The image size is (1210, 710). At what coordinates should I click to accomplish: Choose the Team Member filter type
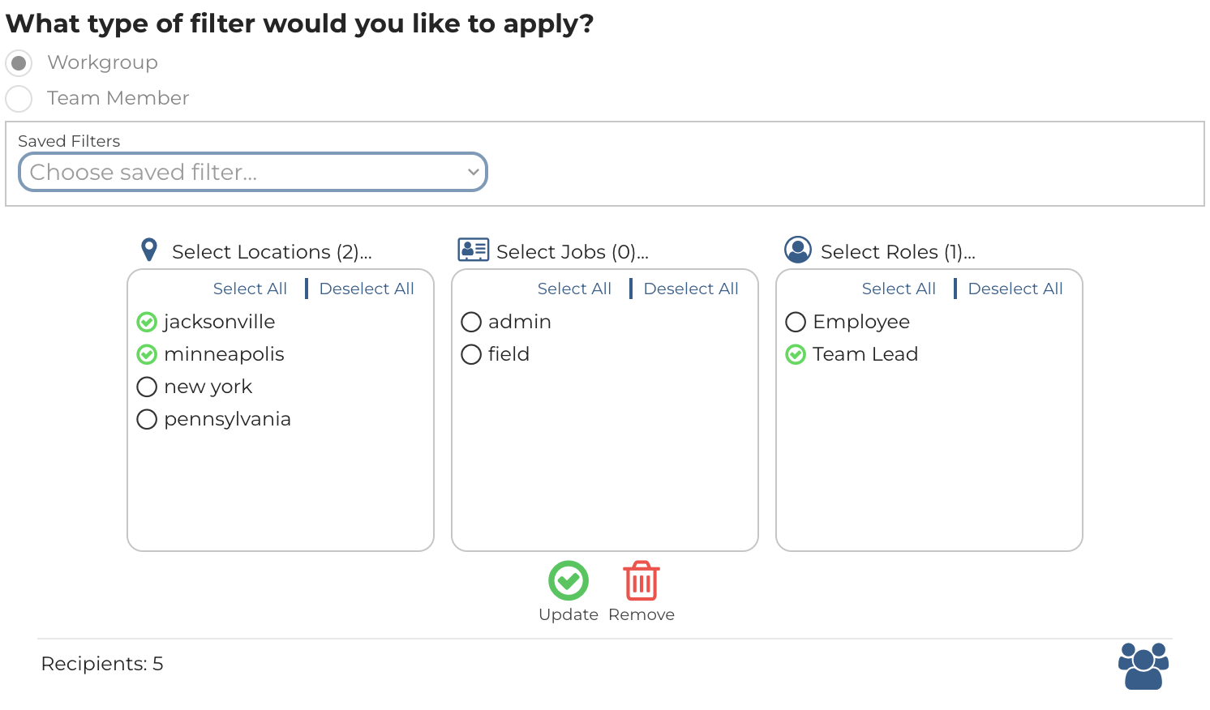pyautogui.click(x=19, y=99)
